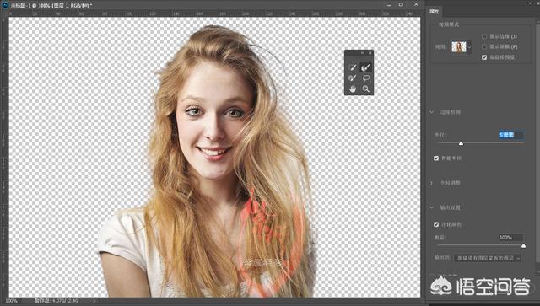Switch to the Properties tab
540x306 pixels.
(434, 11)
